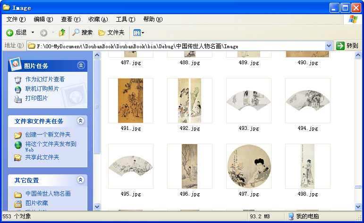Click file name 488.jpg
The width and height of the screenshot is (364, 223).
[x=190, y=62]
